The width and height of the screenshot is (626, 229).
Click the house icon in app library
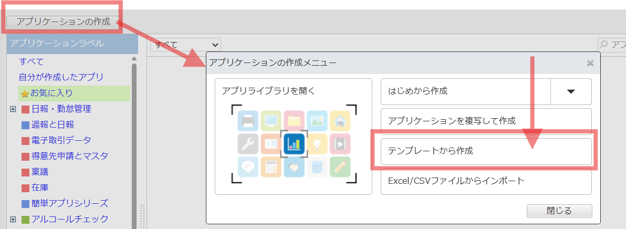click(340, 121)
